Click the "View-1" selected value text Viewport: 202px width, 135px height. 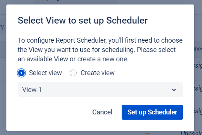point(32,90)
